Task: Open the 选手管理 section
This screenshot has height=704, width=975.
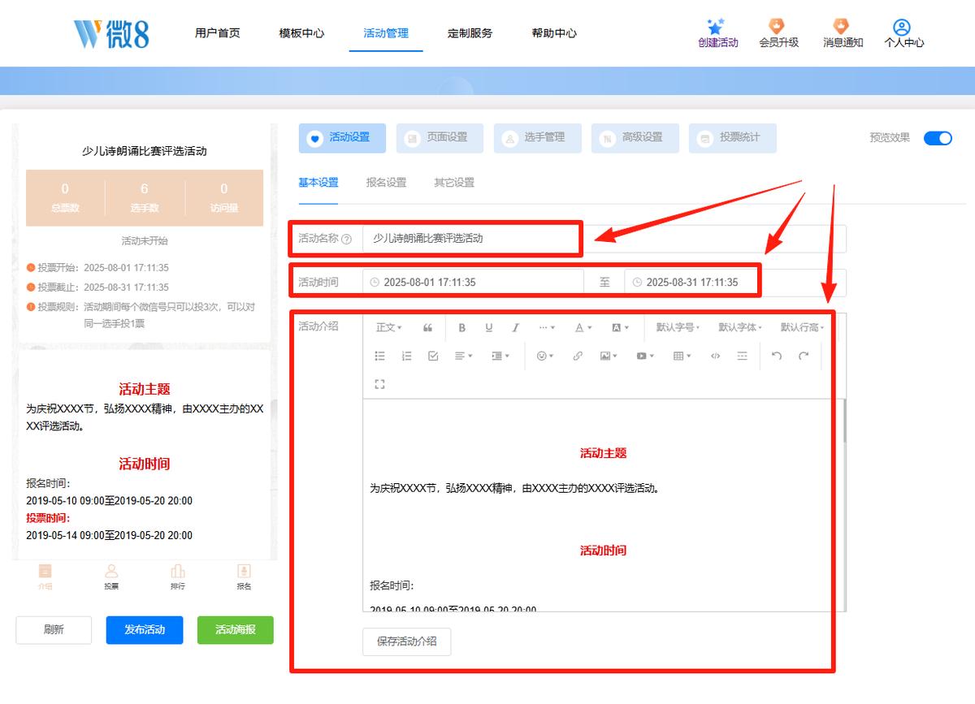Action: [537, 138]
